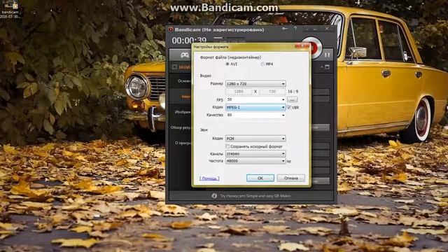This screenshot has width=448, height=252.
Task: Open the Основные tab in the Bandicam sidebar
Action: tap(181, 81)
